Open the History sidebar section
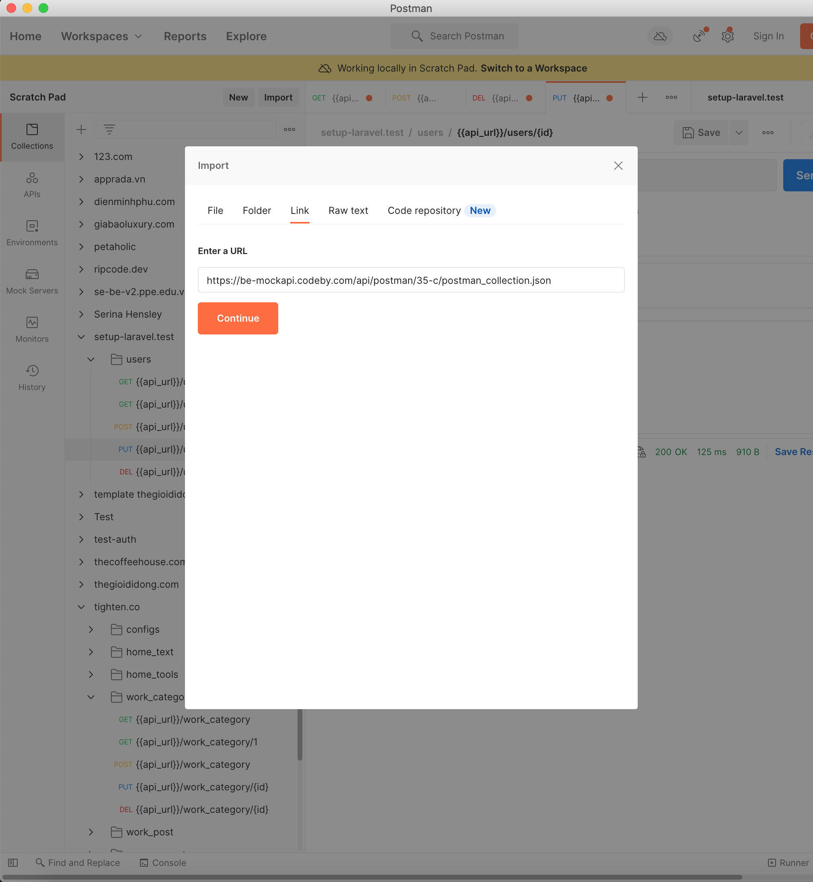This screenshot has width=813, height=882. coord(32,377)
